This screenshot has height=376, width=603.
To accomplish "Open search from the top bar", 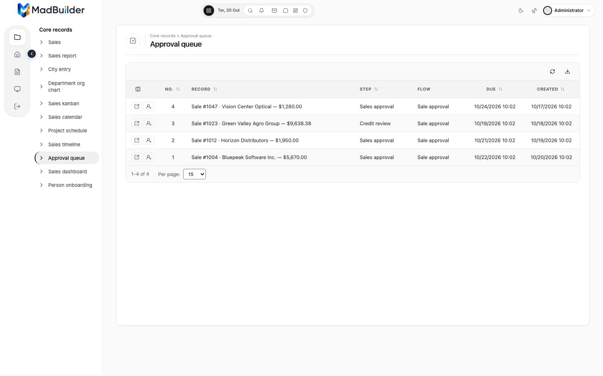I will [250, 11].
